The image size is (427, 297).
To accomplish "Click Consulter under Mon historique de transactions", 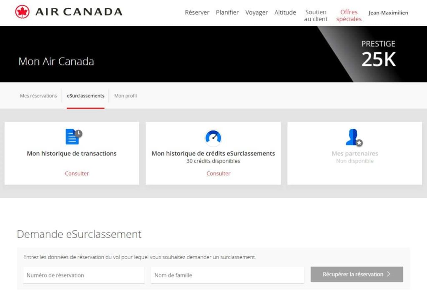I will pos(77,173).
